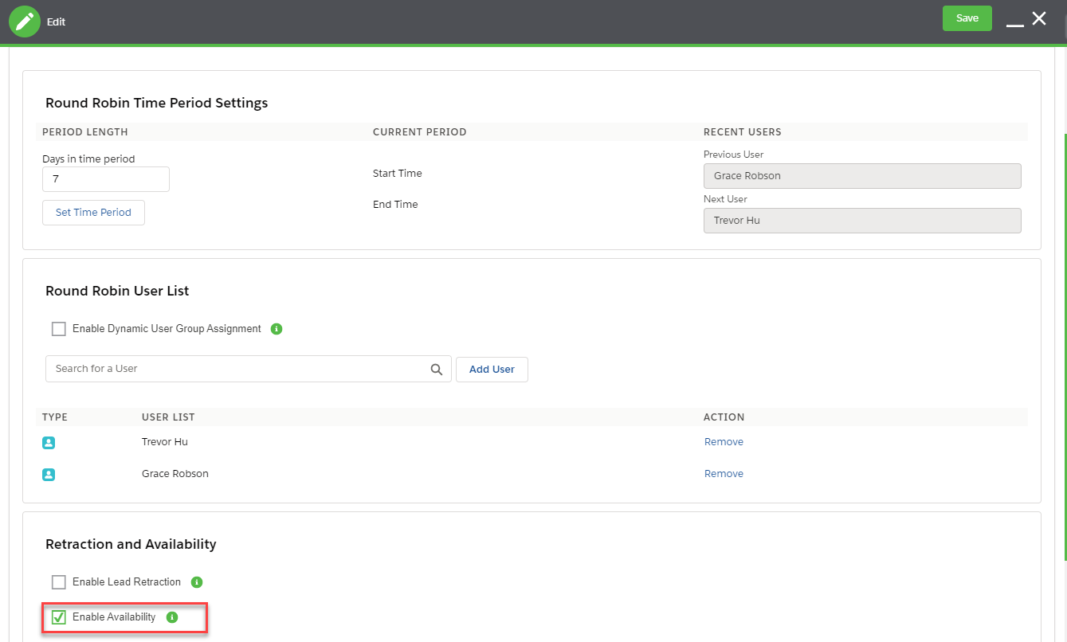Click the Add User button
Screen dimensions: 1067x642
coord(492,369)
